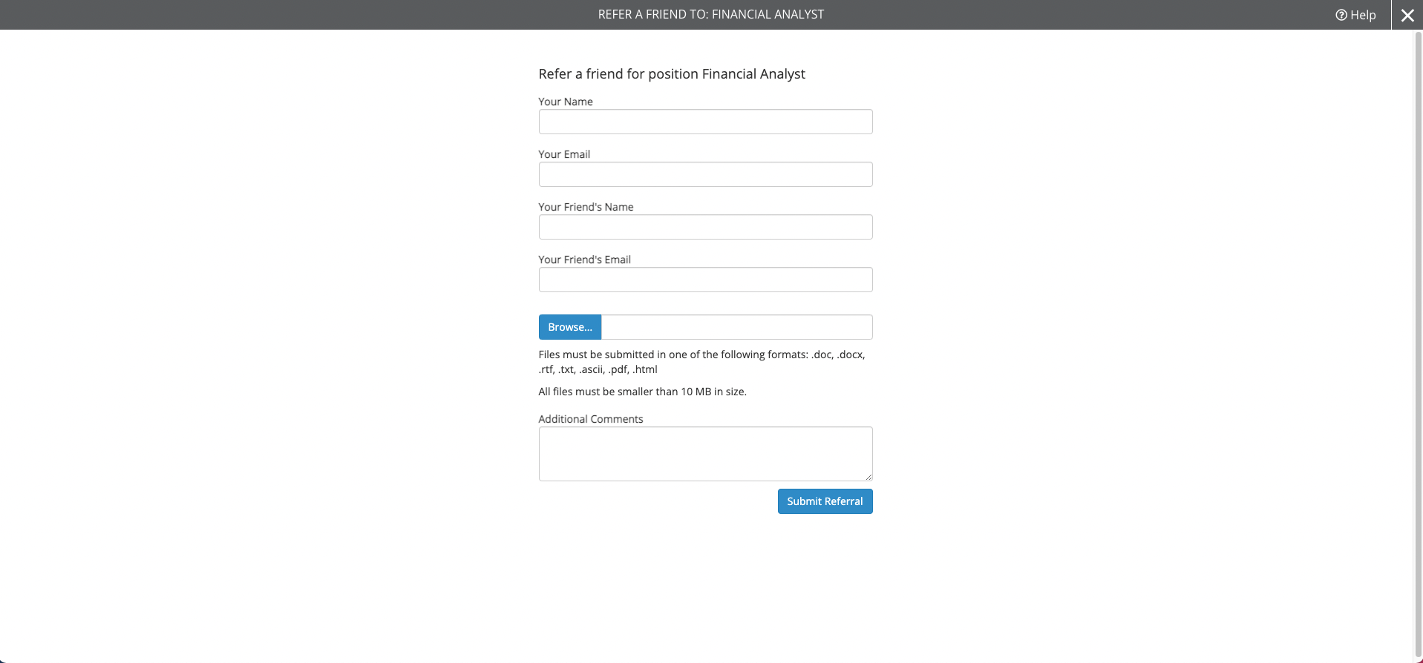Click the "Your Friend's Email" label
Image resolution: width=1423 pixels, height=663 pixels.
[584, 260]
